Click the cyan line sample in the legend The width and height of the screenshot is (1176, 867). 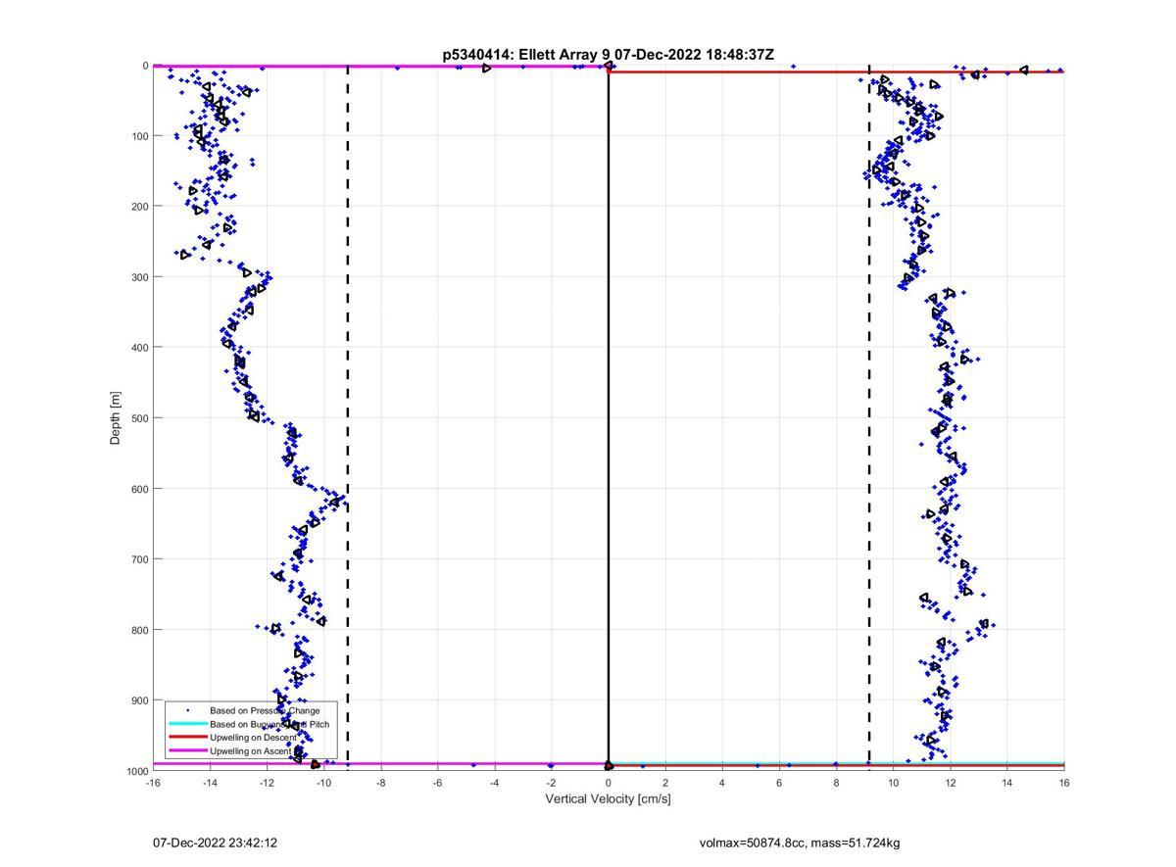[x=187, y=724]
